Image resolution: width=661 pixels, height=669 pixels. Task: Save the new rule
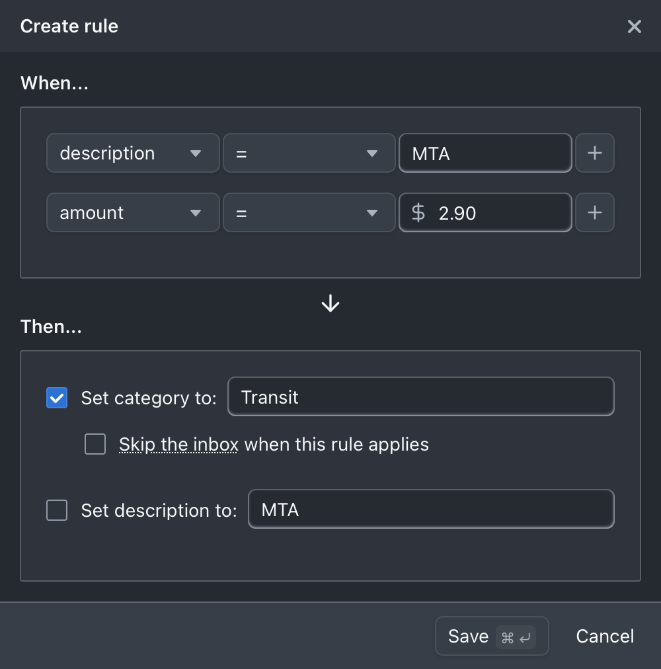tap(469, 636)
